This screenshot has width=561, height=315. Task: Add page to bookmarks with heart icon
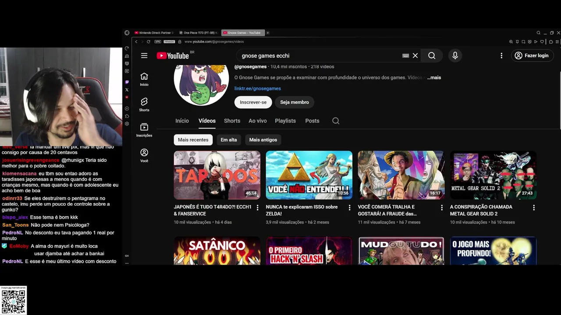click(x=542, y=42)
